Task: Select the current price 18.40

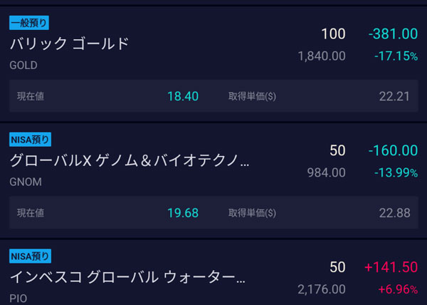Action: tap(183, 96)
